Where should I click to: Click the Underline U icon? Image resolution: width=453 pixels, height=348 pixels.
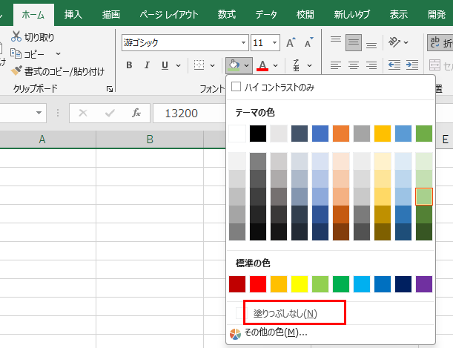(165, 65)
